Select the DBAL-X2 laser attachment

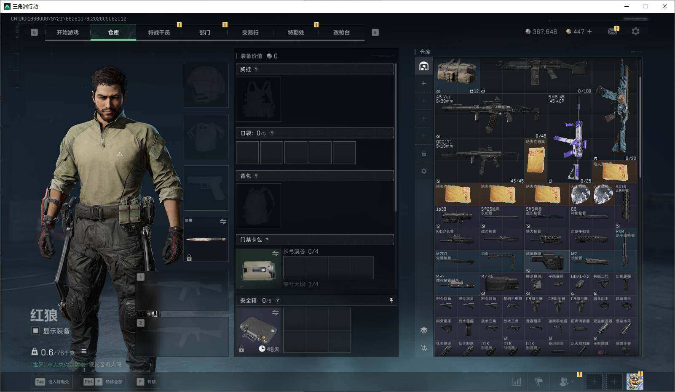tap(580, 284)
